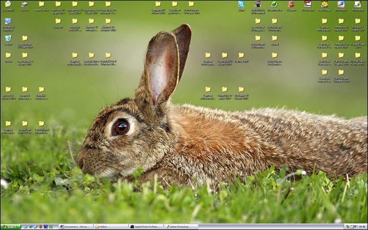Select the Documenti desktop icon
This screenshot has height=230, width=368.
point(8,6)
